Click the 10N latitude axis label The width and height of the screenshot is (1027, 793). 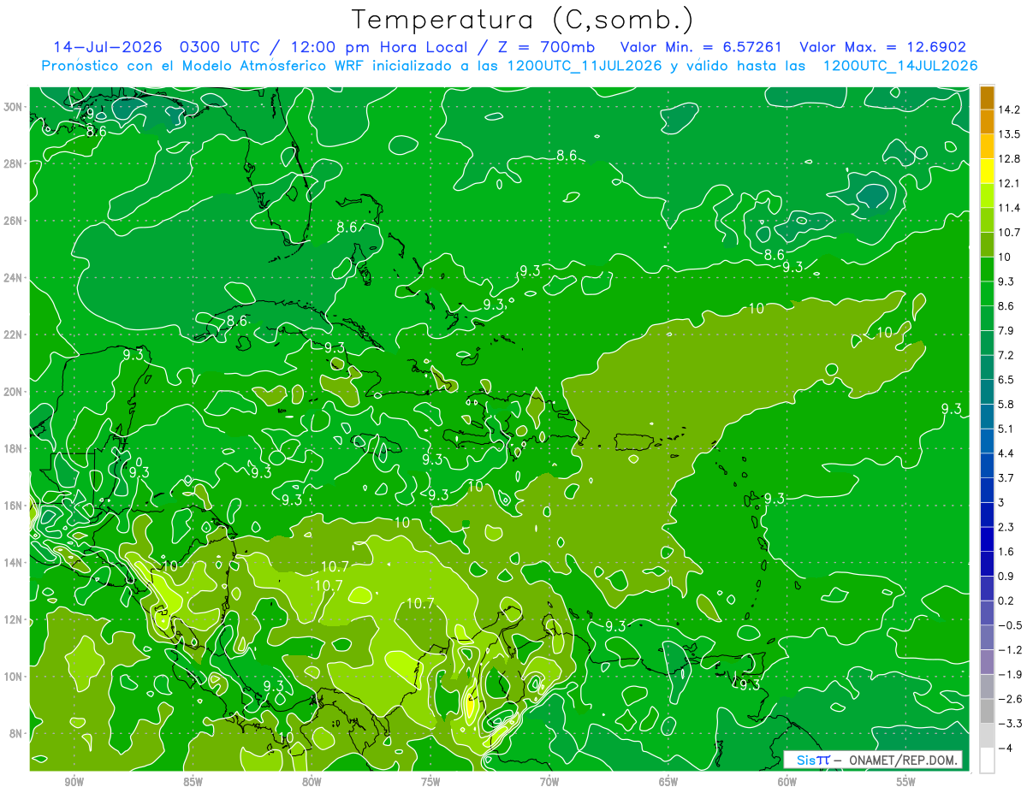(x=15, y=677)
